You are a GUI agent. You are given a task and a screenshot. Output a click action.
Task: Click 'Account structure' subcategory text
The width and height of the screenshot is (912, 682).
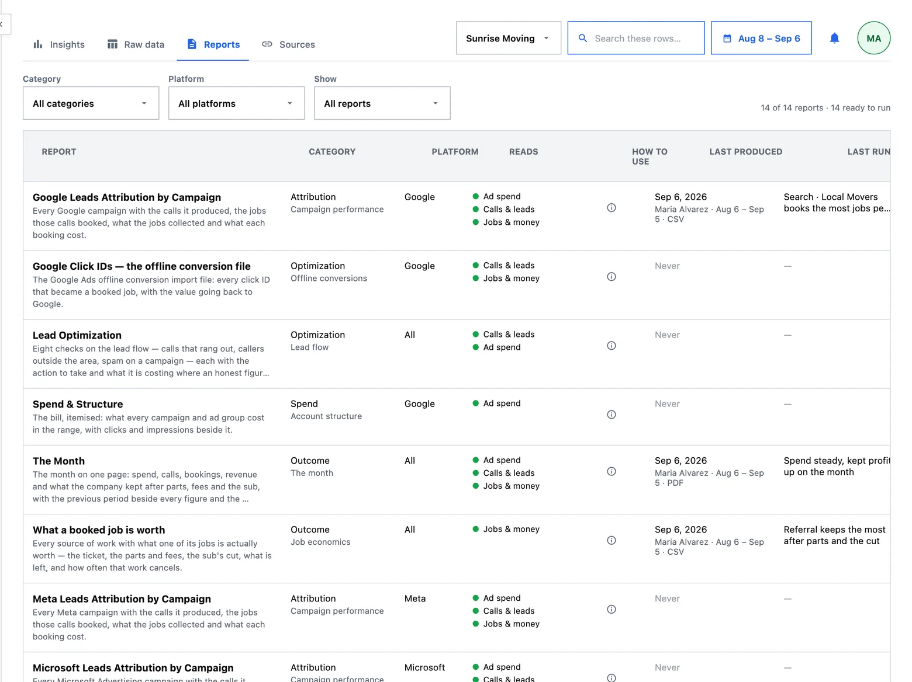(x=326, y=416)
